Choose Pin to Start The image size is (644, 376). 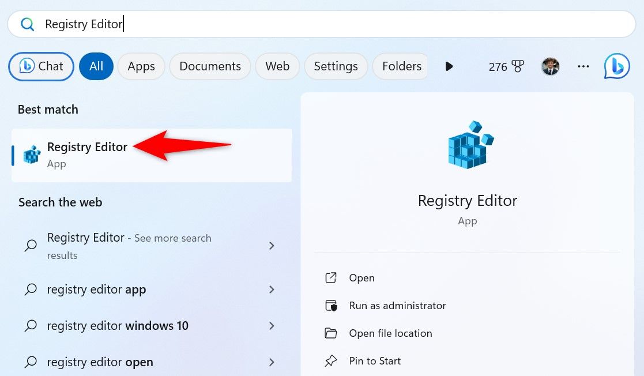[x=375, y=361]
